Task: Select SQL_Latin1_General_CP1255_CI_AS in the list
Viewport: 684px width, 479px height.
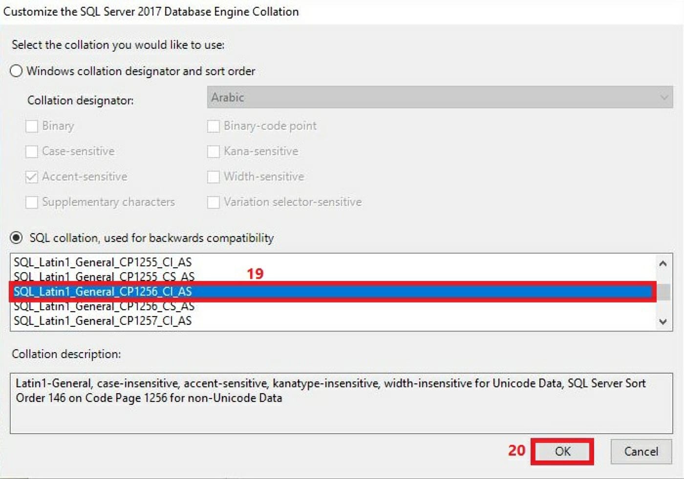Action: pyautogui.click(x=332, y=262)
